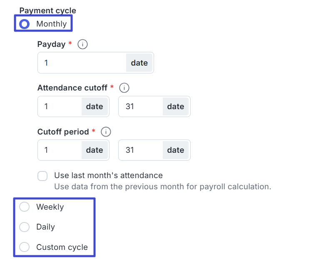
Task: Click the Weekly option label text
Action: point(50,207)
